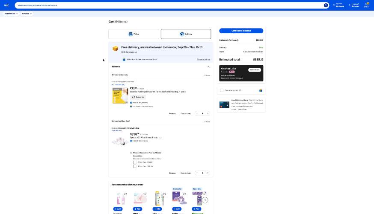Click Continue to checkout button
Image resolution: width=374 pixels, height=214 pixels.
[241, 31]
